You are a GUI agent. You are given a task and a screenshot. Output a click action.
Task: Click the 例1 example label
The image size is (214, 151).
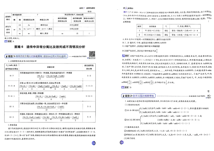125,12
